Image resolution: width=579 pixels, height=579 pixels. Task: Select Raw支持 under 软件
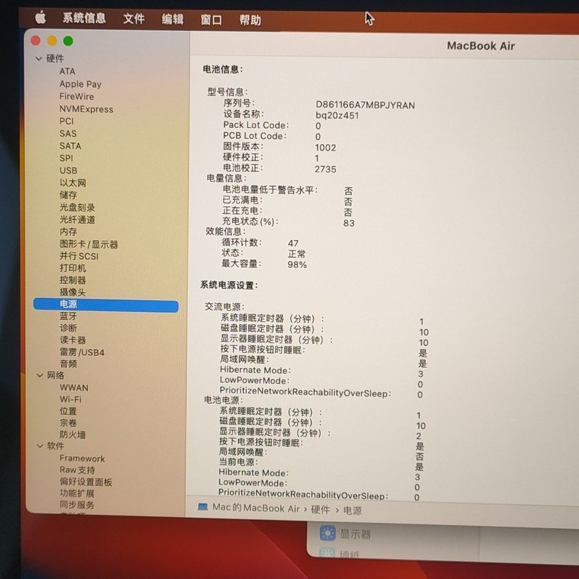pyautogui.click(x=77, y=470)
